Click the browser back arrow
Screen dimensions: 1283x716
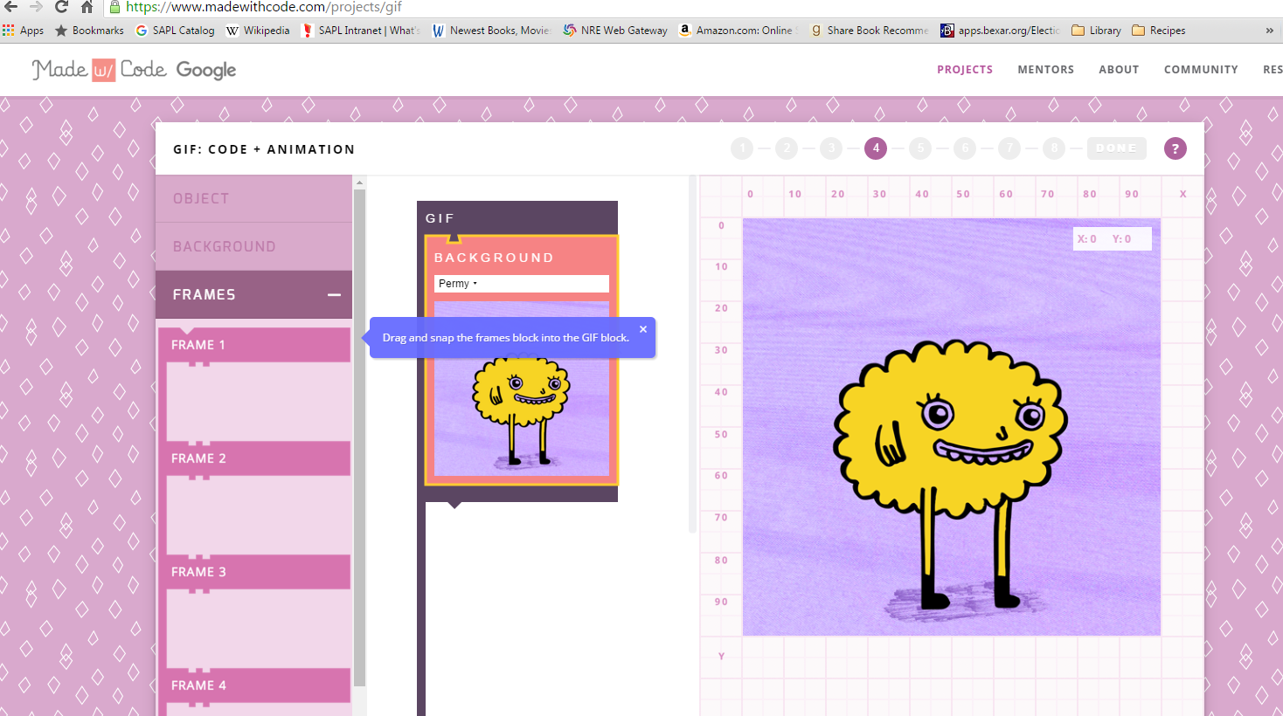point(10,6)
